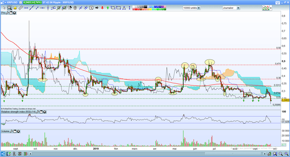
Task: Close the Volume indicator panel
Action: coord(18,131)
